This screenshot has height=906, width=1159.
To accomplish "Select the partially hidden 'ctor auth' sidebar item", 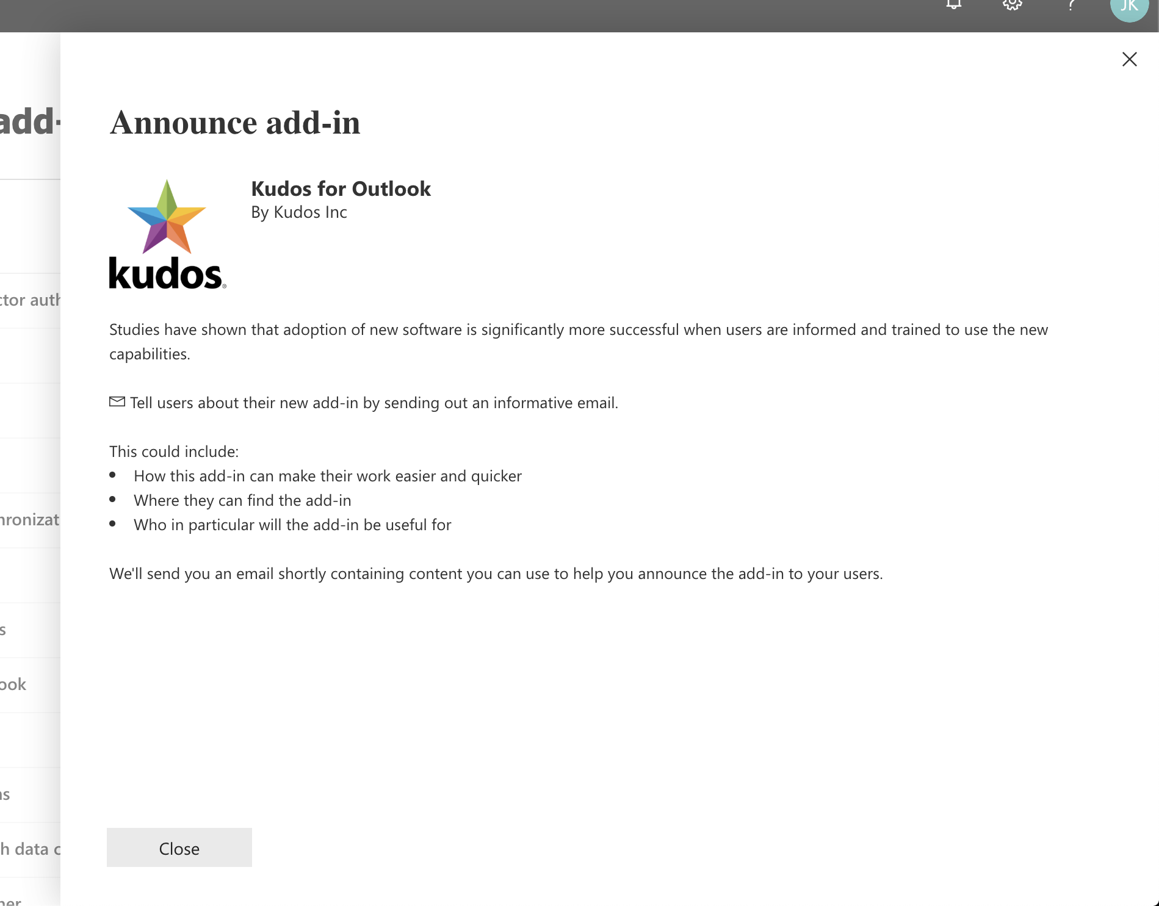I will 30,300.
